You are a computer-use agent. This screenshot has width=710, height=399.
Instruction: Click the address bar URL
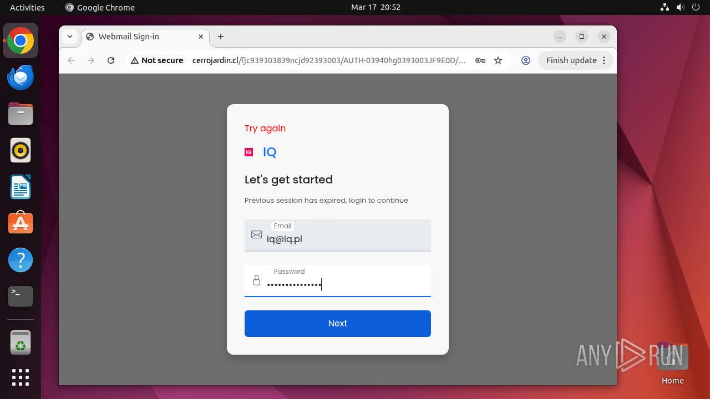tap(329, 60)
